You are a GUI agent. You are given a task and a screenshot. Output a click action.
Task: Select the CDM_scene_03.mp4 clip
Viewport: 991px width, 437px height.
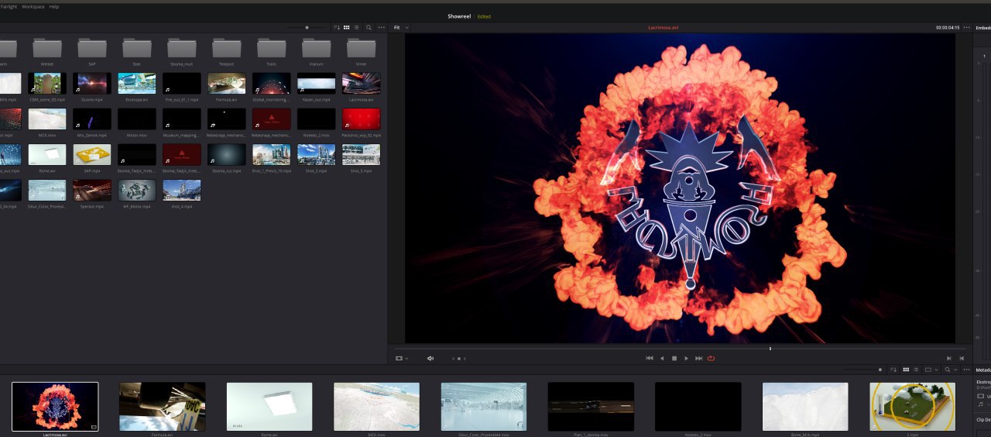click(x=47, y=84)
